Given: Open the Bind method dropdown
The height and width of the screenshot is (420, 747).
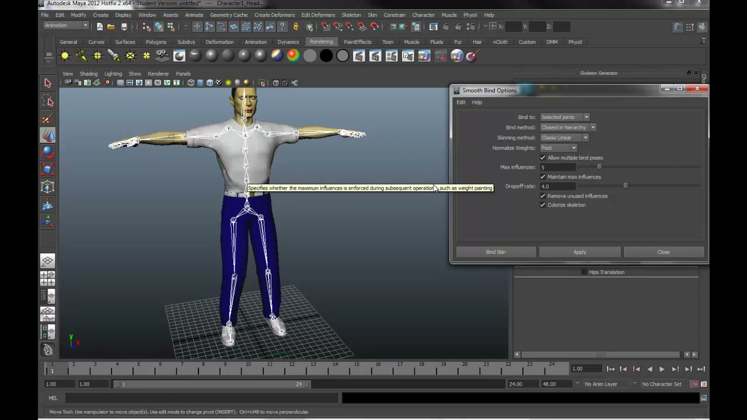Looking at the screenshot, I should coord(568,127).
